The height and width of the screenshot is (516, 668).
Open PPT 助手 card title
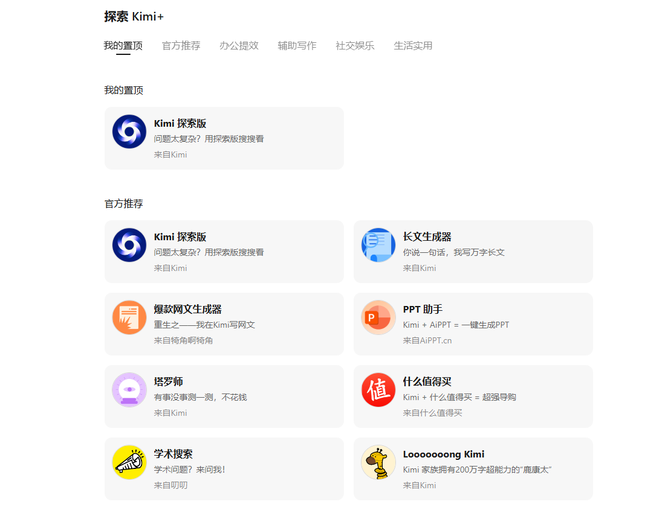(x=423, y=309)
